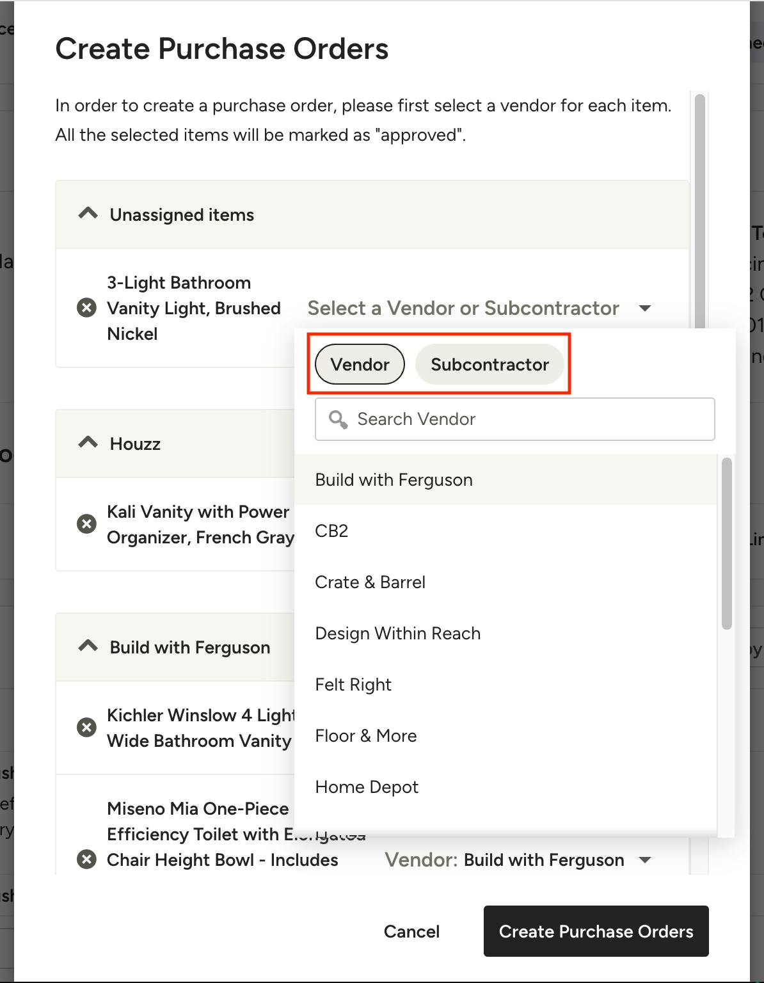This screenshot has height=983, width=764.
Task: Expand the Houzz group header
Action: pos(134,444)
